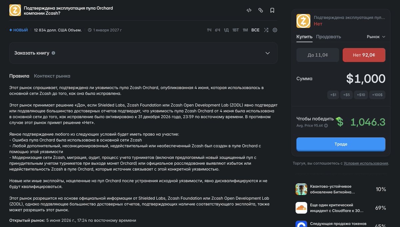Choose Да 11,0¢ outcome
This screenshot has height=227, width=400.
(x=318, y=55)
